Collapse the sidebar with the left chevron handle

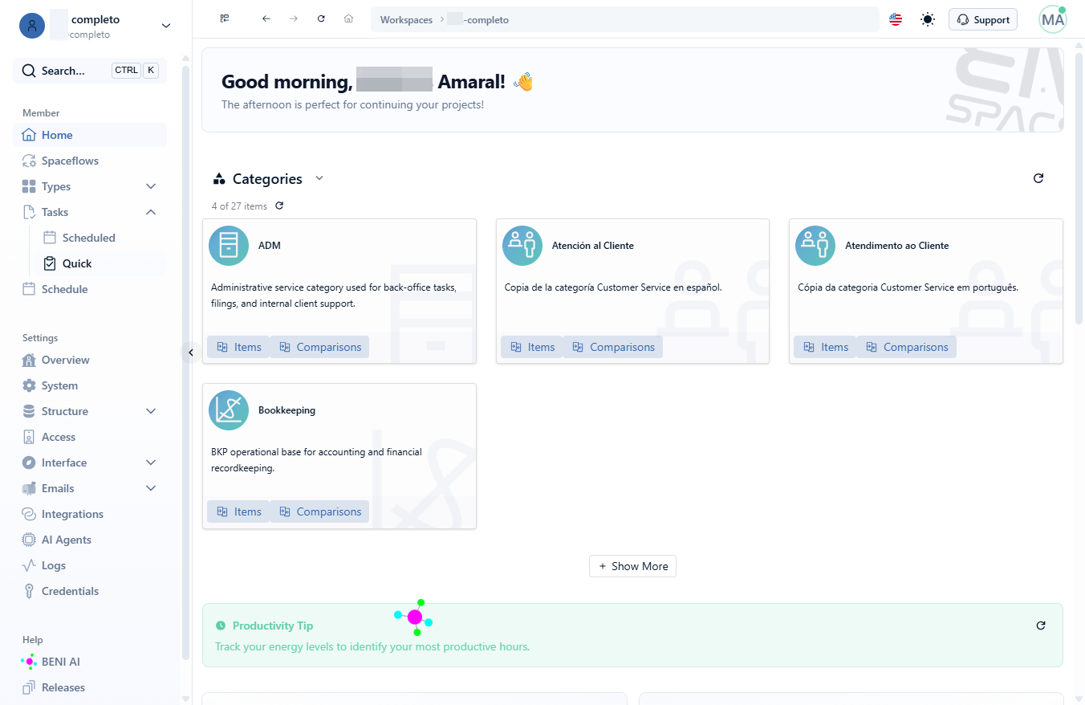(191, 352)
